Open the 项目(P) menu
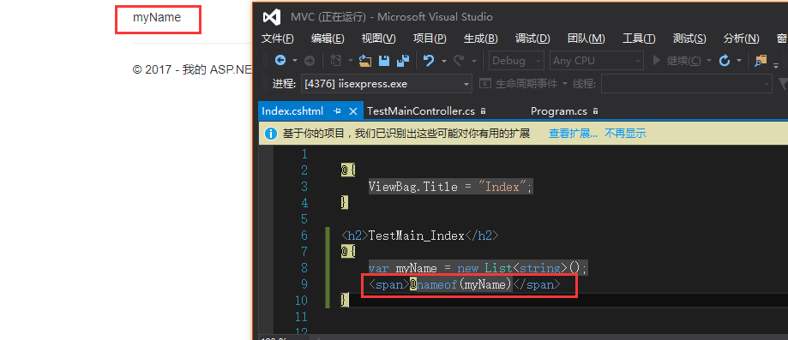788x340 pixels. click(430, 39)
